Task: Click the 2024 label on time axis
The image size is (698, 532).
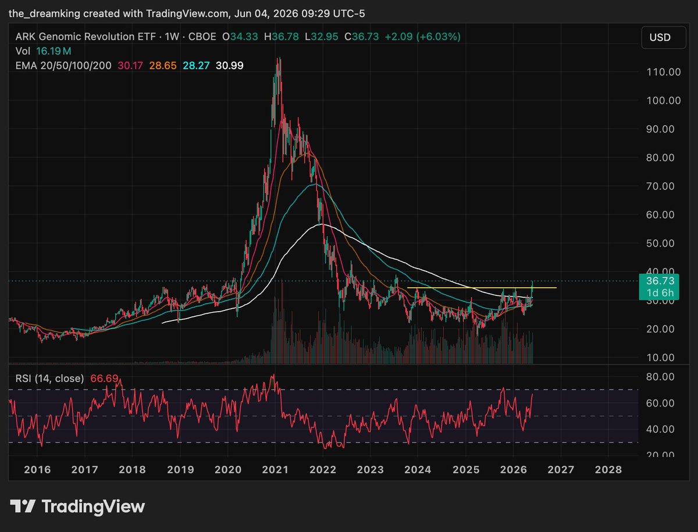Action: pos(419,469)
